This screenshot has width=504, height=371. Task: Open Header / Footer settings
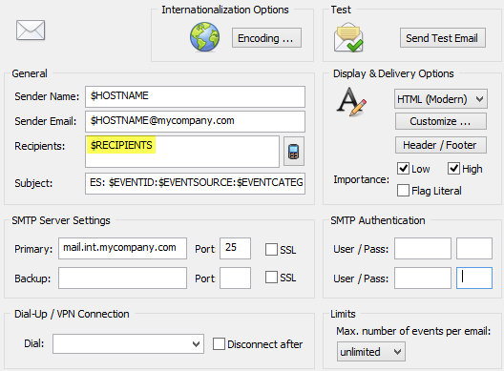(441, 145)
